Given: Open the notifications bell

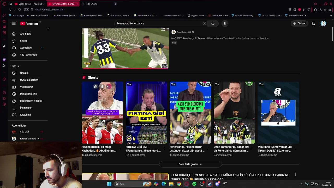Looking at the screenshot, I should click(x=313, y=23).
